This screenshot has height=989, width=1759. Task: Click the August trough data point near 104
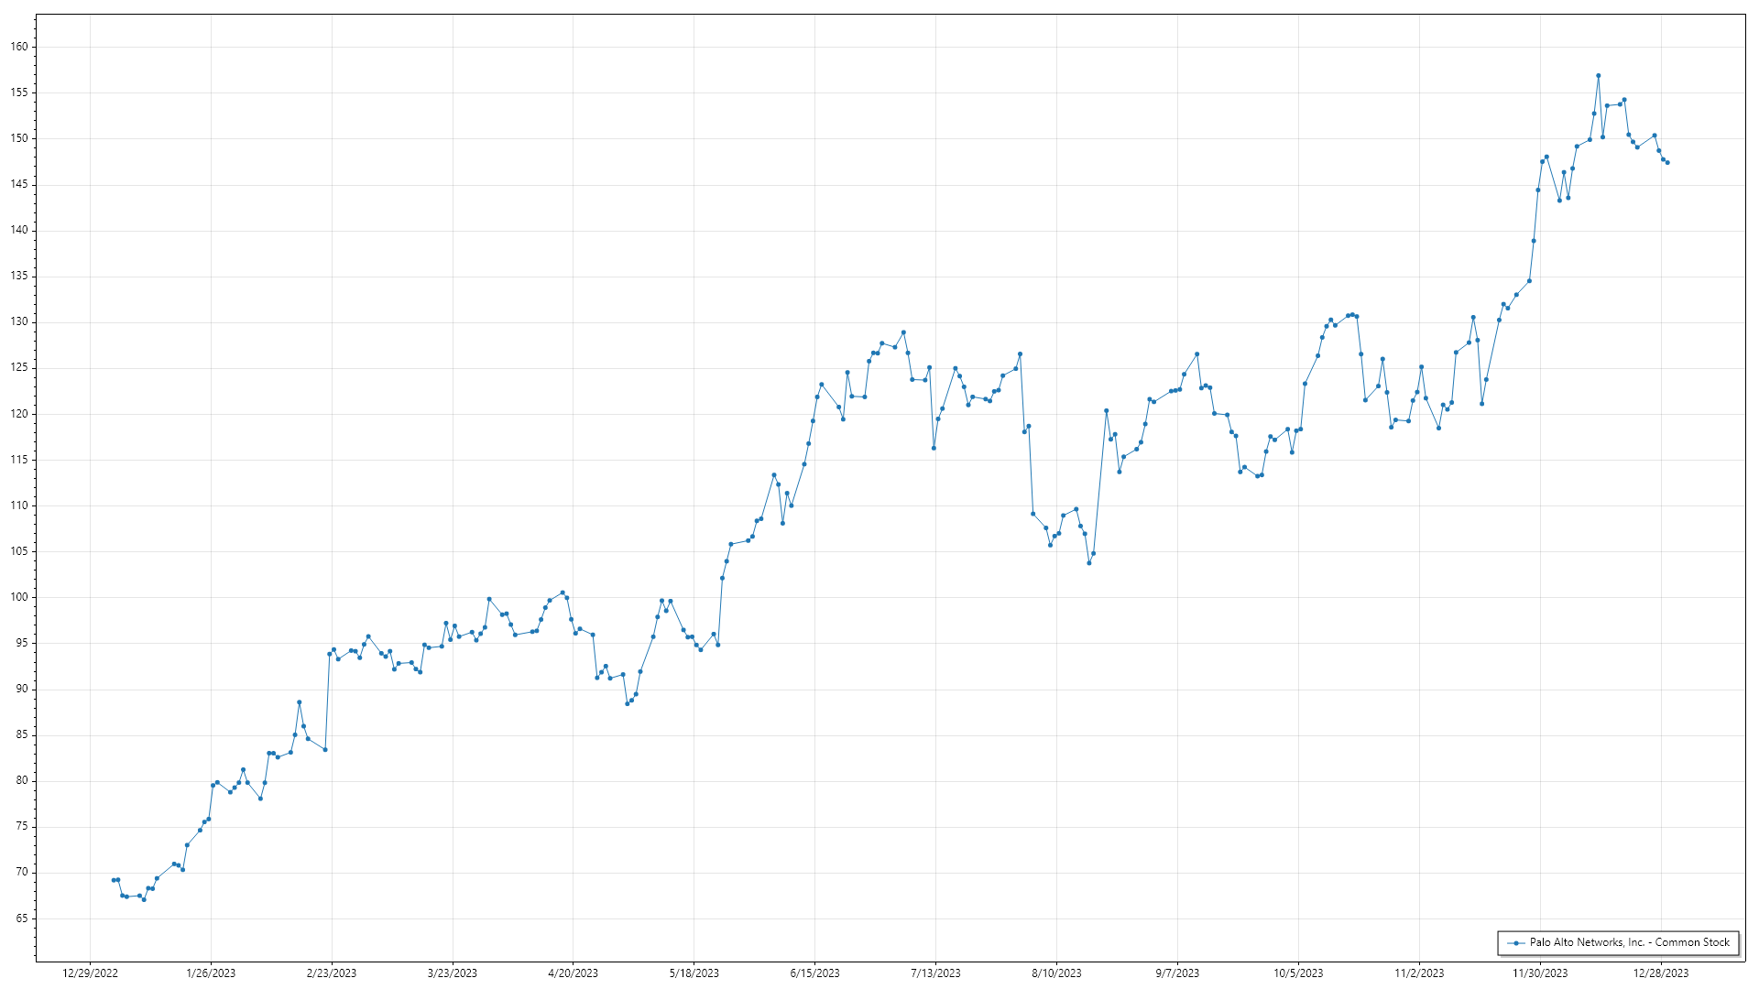point(1088,563)
